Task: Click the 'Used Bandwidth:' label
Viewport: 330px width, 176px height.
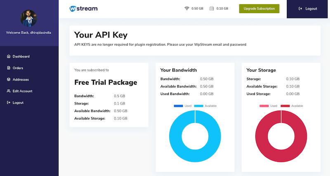Action: [175, 94]
